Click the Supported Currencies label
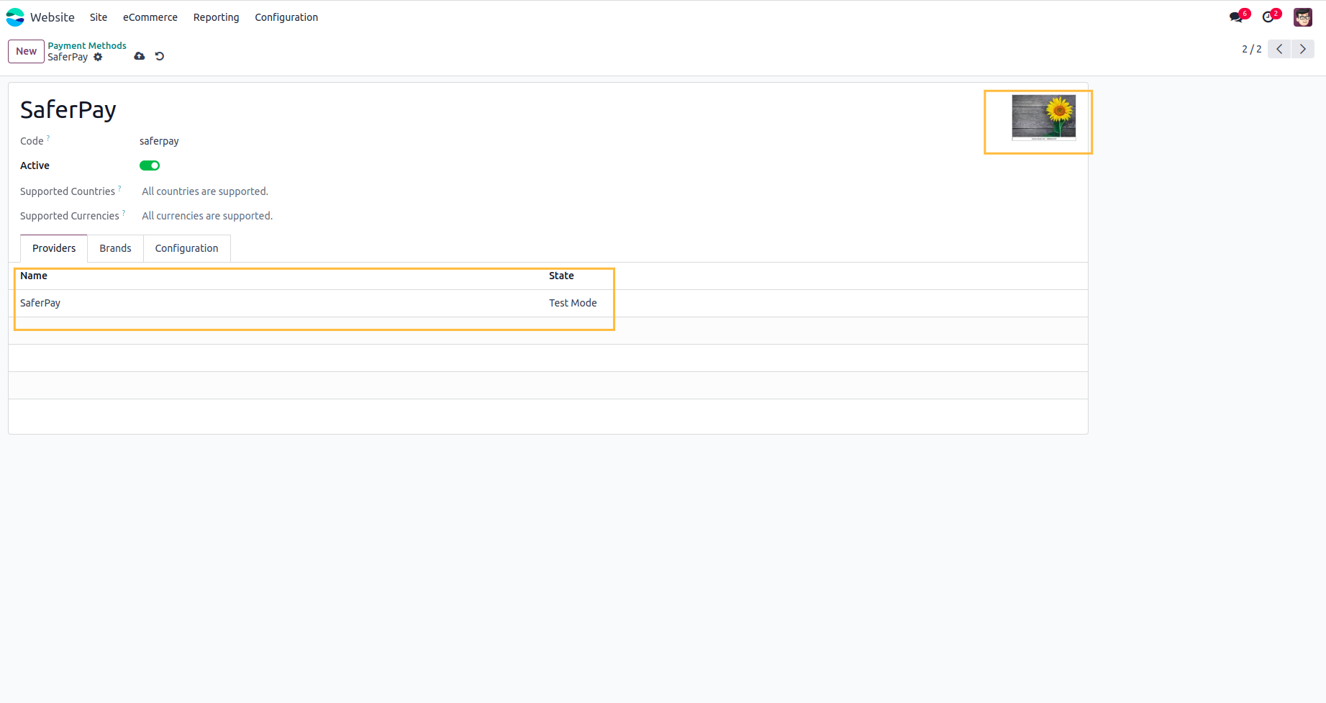Viewport: 1326px width, 703px height. coord(70,216)
